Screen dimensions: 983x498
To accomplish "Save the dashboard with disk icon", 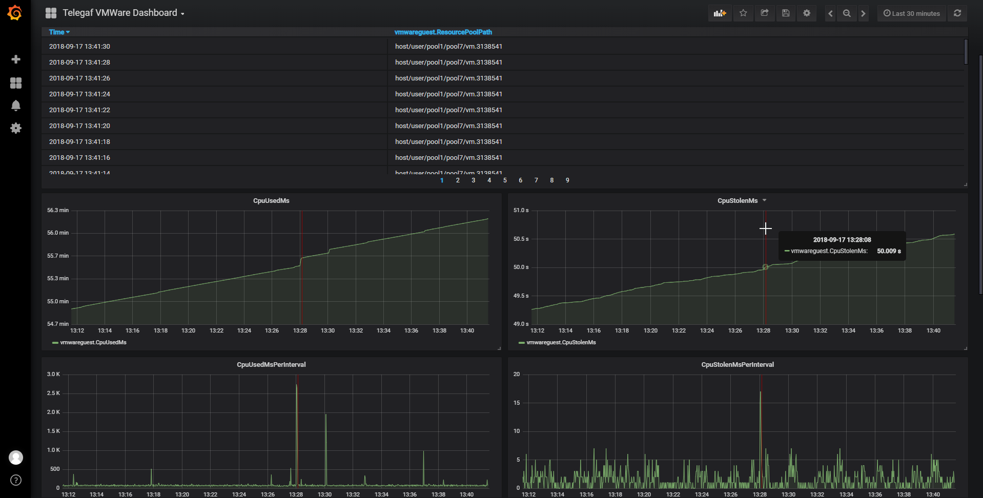I will point(786,13).
